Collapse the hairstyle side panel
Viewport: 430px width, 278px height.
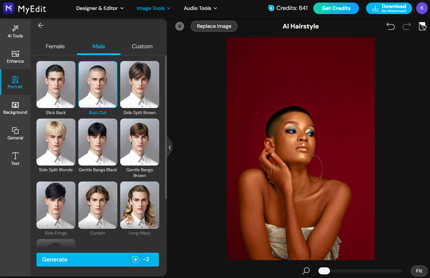click(x=170, y=147)
